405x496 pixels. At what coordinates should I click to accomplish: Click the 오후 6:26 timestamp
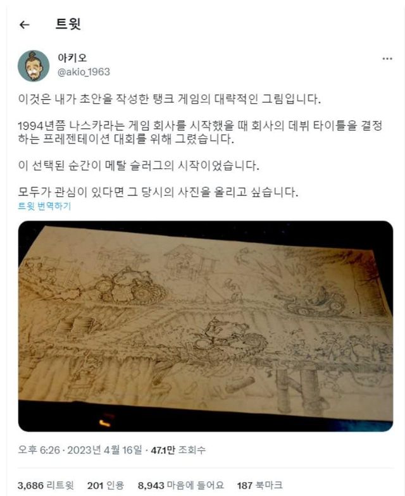click(x=39, y=449)
